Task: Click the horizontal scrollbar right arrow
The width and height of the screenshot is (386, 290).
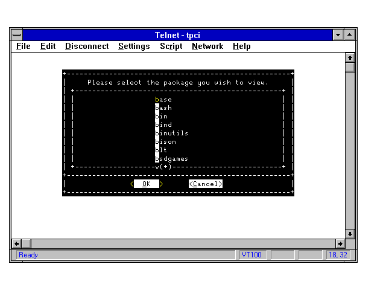Action: tap(340, 243)
